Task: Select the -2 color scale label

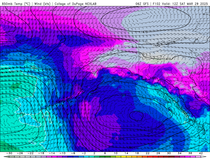Action: [84, 153]
